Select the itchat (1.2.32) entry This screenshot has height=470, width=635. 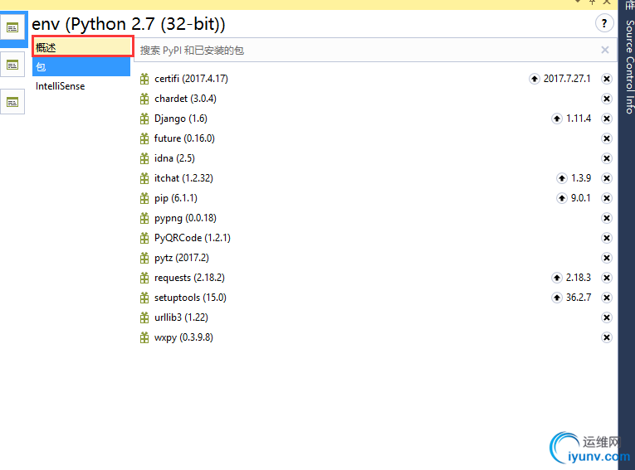pyautogui.click(x=183, y=178)
